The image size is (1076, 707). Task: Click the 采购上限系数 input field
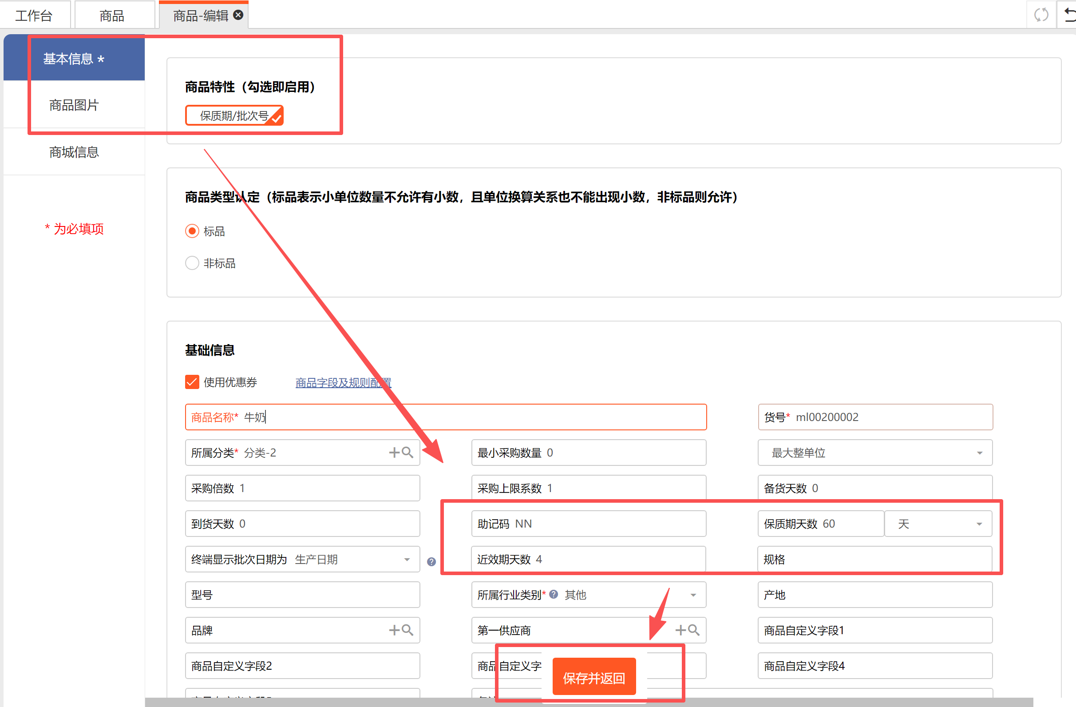(x=589, y=488)
